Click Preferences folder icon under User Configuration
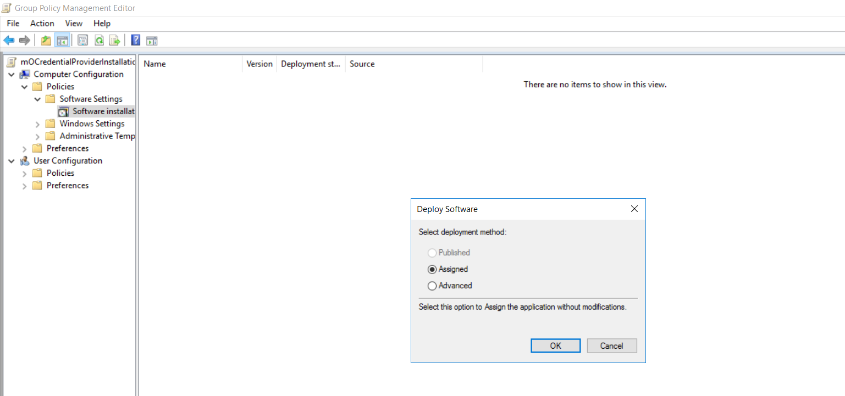This screenshot has width=845, height=396. [x=37, y=186]
